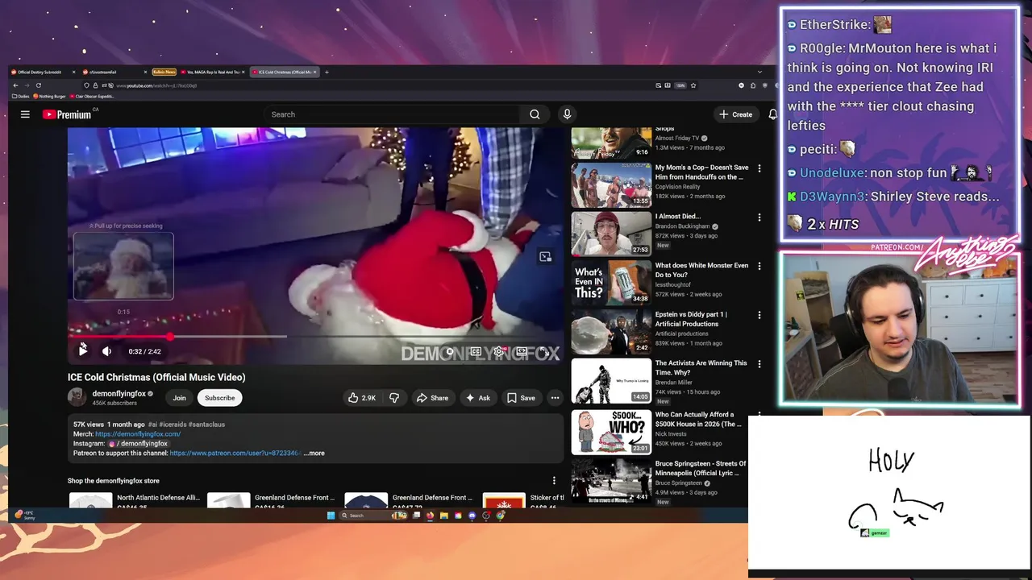Start a voice search with the microphone icon
Screen dimensions: 1032x580
[567, 114]
